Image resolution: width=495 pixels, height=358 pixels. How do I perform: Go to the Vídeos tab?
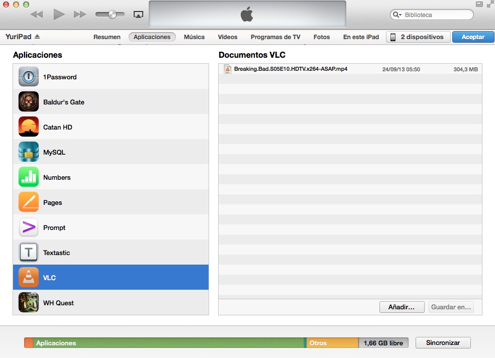click(227, 37)
